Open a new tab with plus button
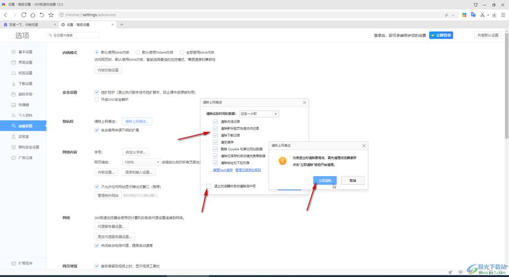Screen dimensions: 509x277 tap(122, 24)
